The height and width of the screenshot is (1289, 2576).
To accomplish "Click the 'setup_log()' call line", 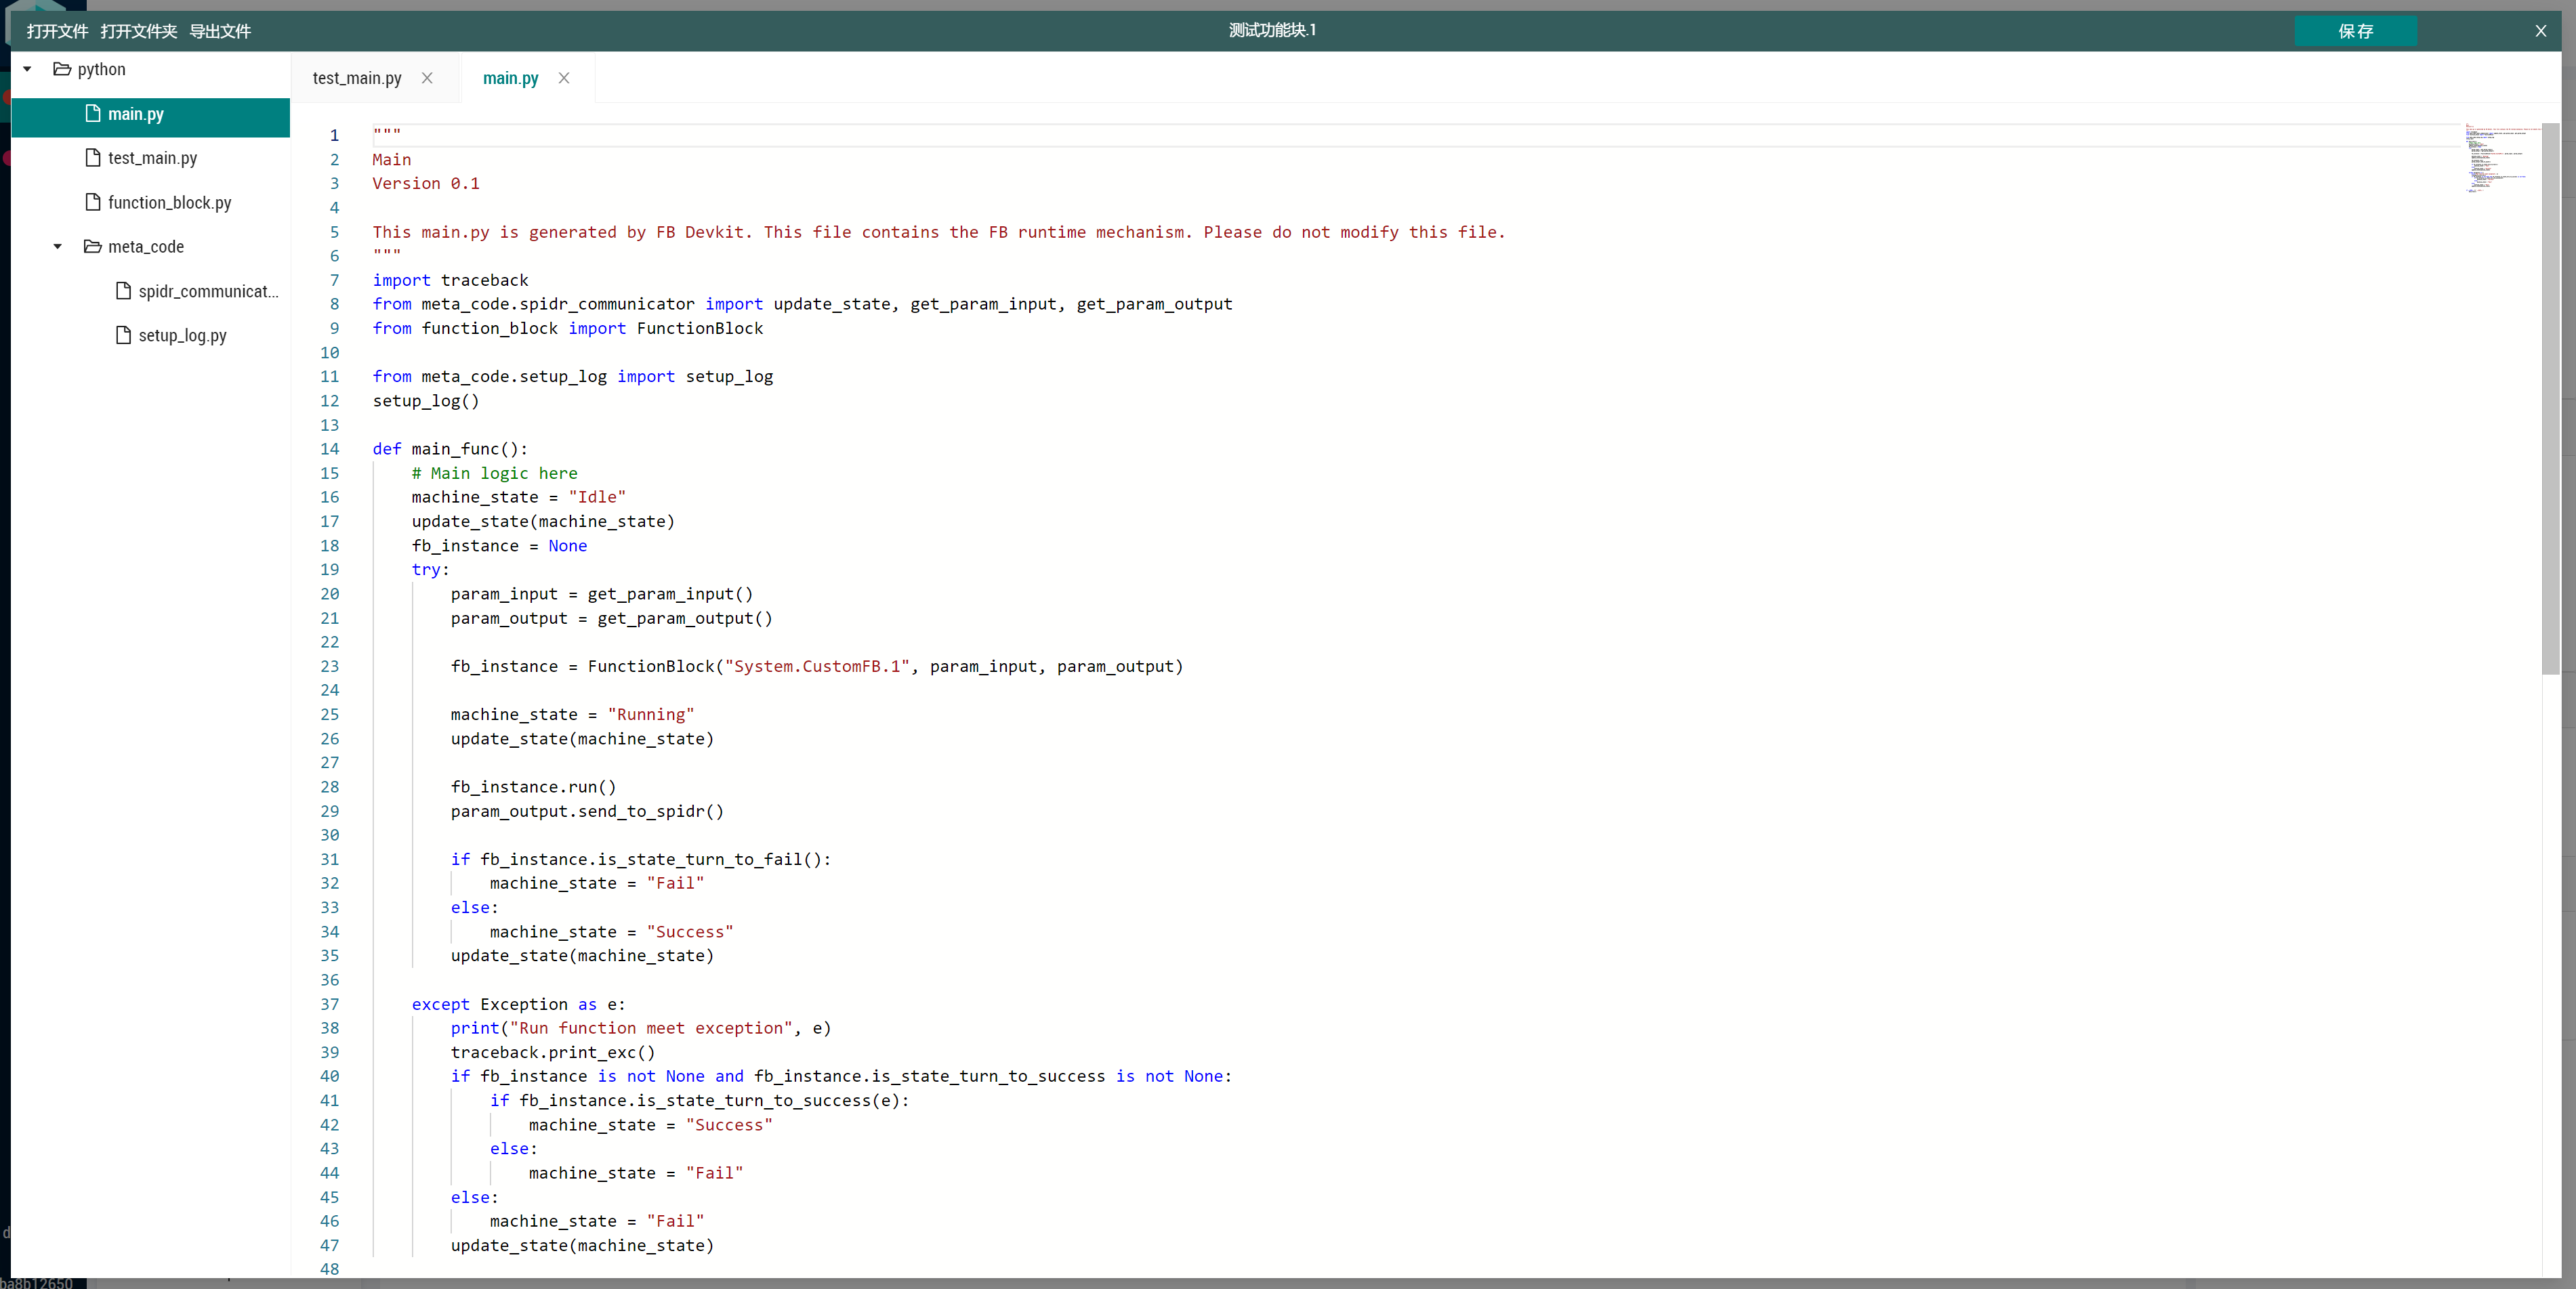I will pos(426,401).
